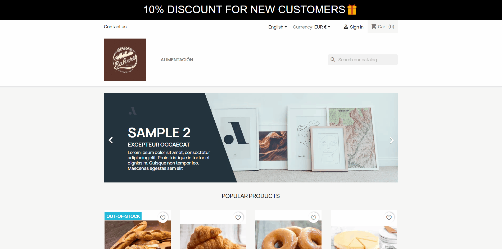Go to previous slide with left arrow
Image resolution: width=502 pixels, height=249 pixels.
click(x=111, y=140)
